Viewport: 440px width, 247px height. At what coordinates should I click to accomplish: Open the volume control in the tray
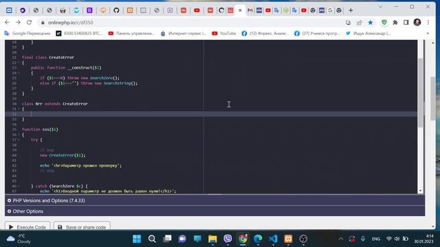click(x=397, y=239)
